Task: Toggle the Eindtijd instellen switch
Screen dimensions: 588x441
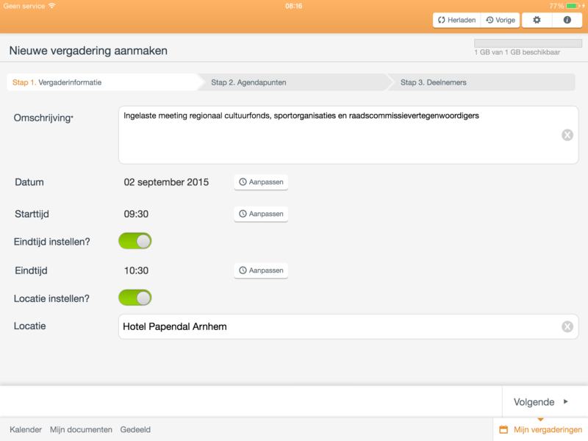Action: pyautogui.click(x=135, y=241)
